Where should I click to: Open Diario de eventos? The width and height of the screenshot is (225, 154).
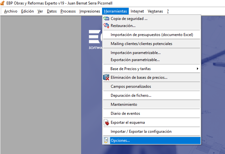[152, 113]
